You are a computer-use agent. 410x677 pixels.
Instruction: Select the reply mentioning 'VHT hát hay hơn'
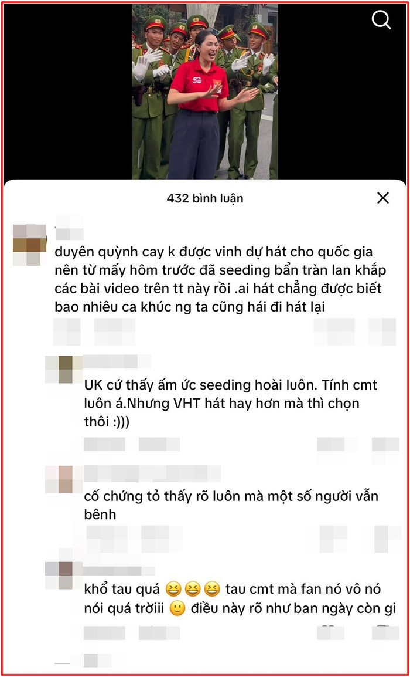click(x=230, y=403)
